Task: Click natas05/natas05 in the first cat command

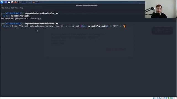Action: pyautogui.click(x=20, y=16)
